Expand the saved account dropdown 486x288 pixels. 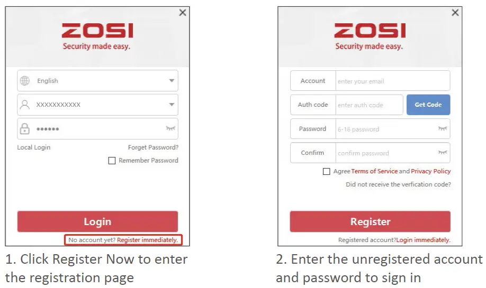point(172,105)
